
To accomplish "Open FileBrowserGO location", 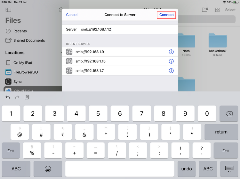I will [21, 72].
